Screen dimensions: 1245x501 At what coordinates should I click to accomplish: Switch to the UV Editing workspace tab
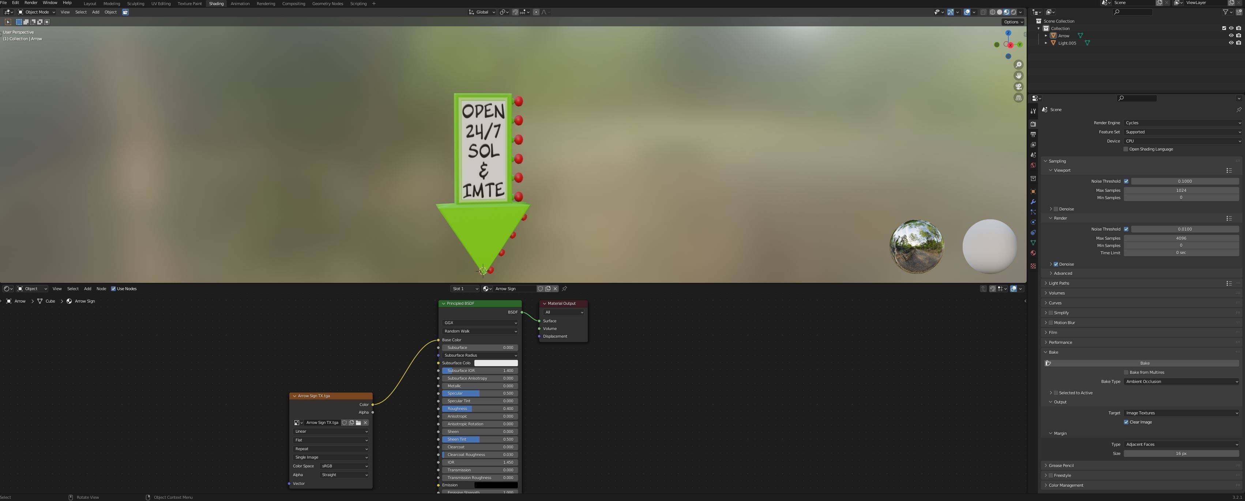coord(161,3)
